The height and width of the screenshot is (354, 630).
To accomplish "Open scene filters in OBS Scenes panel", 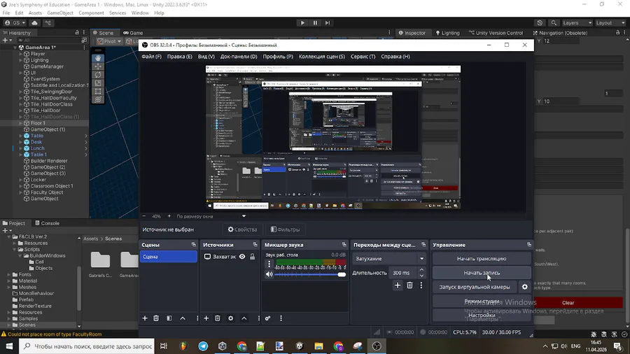I will [169, 318].
